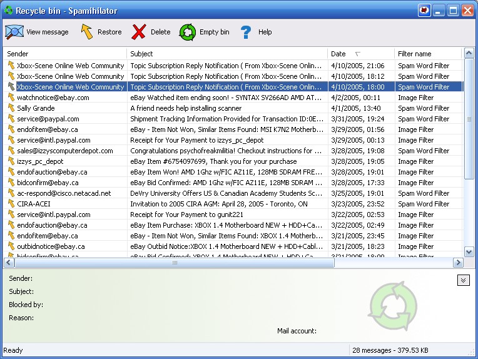The width and height of the screenshot is (478, 359).
Task: Select 'Shipment Tracking Information Provided' message
Action: click(x=226, y=119)
